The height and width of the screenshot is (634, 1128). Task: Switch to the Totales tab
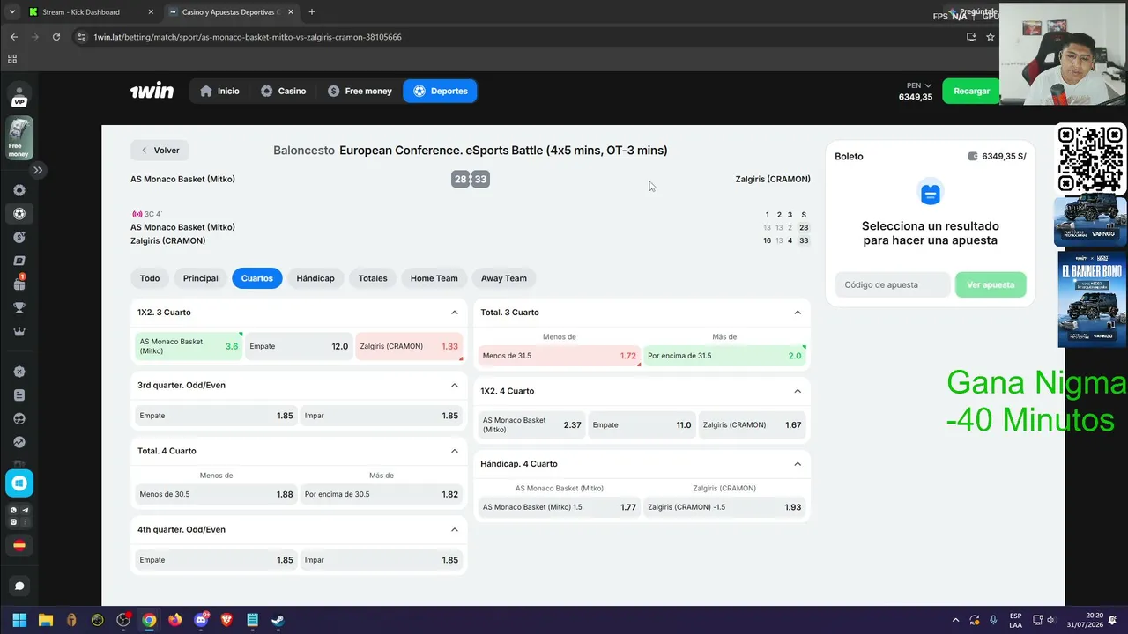click(373, 278)
